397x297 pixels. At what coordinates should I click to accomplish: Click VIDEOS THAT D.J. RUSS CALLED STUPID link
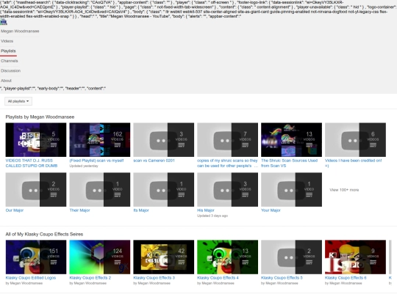click(x=32, y=163)
